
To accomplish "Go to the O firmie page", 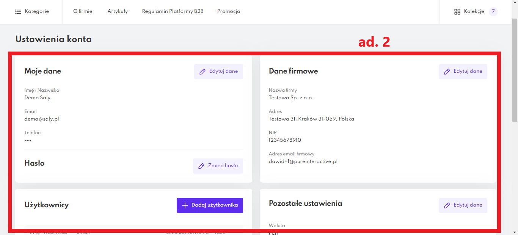I will click(x=83, y=11).
